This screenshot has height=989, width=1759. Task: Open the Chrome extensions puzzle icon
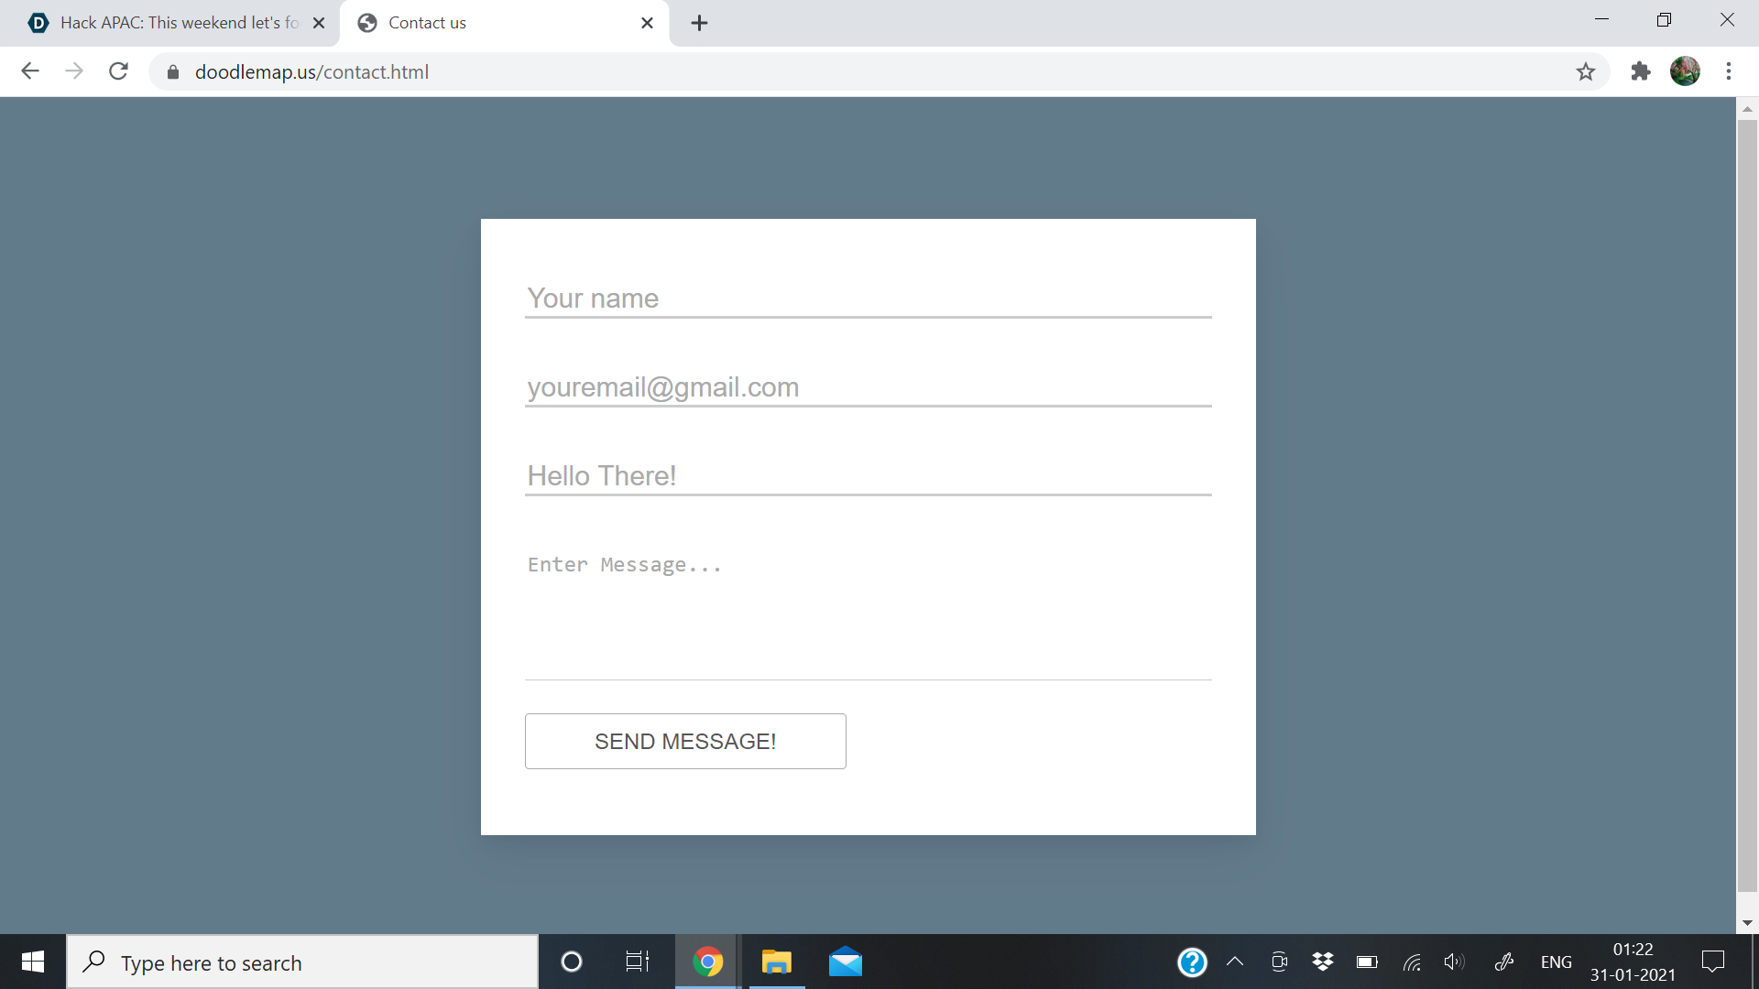(1641, 71)
